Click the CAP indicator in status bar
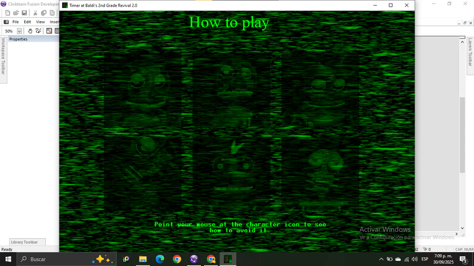Viewport: 474px width, 266px height. pyautogui.click(x=459, y=249)
